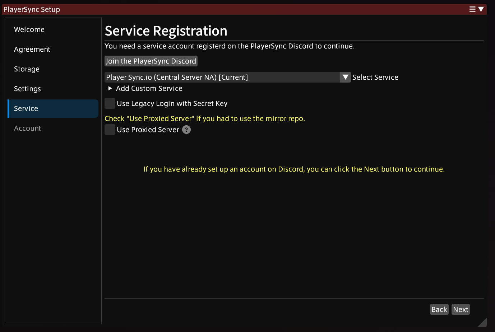The height and width of the screenshot is (332, 495).
Task: Switch to the Agreement step
Action: [x=32, y=49]
